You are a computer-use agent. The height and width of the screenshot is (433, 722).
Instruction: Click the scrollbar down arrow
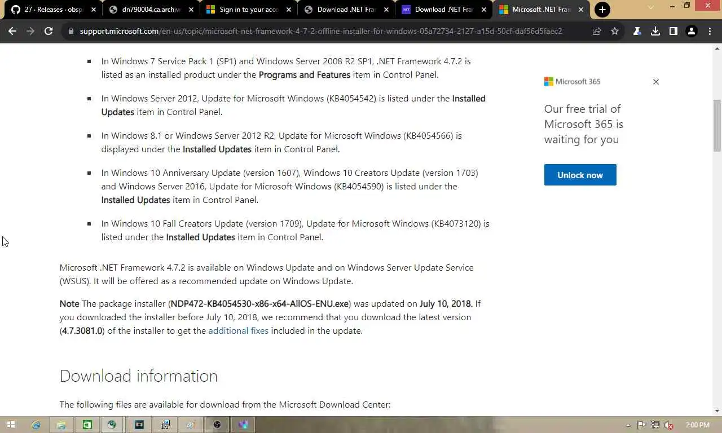pyautogui.click(x=717, y=411)
